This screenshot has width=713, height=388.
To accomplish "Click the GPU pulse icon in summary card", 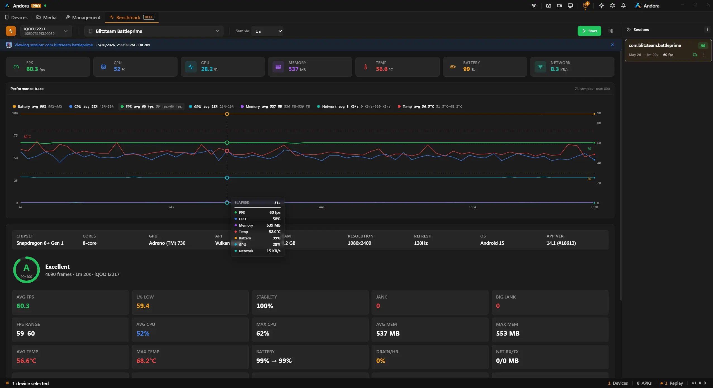I will (191, 67).
